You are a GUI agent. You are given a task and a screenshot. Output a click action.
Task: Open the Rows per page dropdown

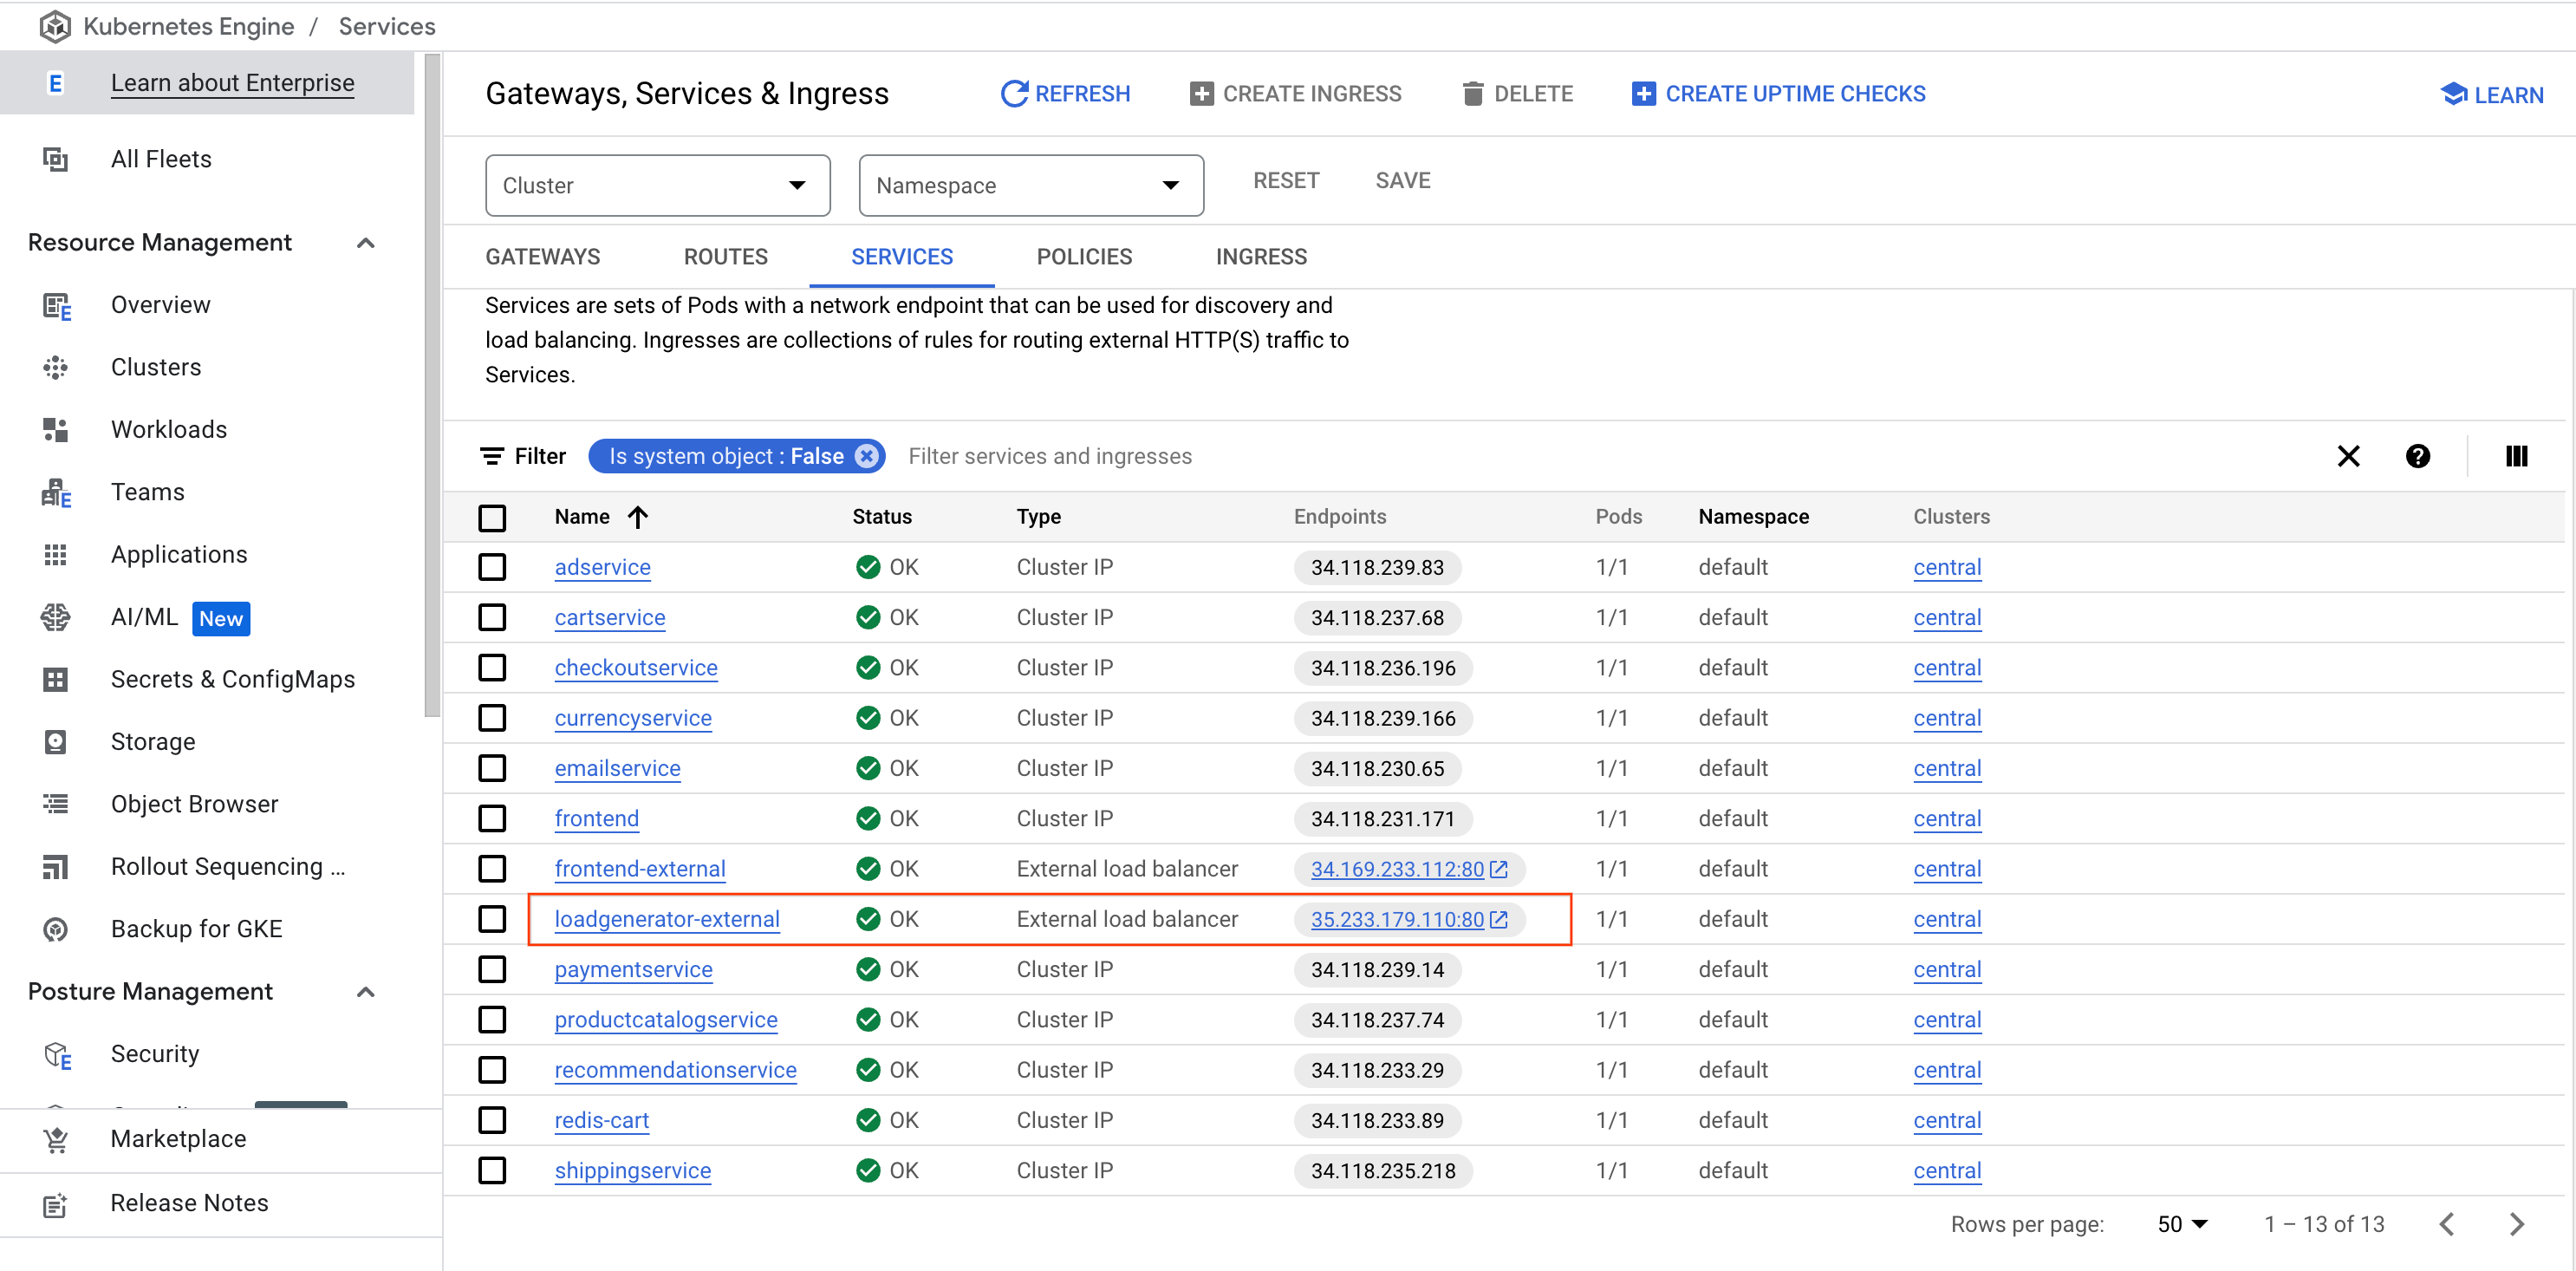click(2182, 1224)
